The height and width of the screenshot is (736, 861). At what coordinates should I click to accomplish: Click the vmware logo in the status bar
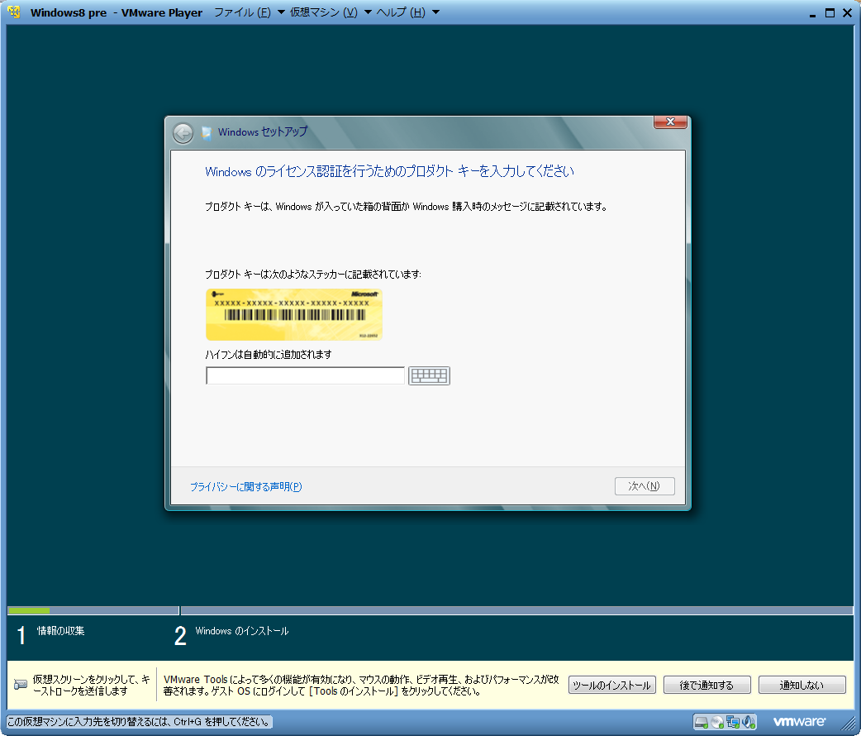(799, 721)
